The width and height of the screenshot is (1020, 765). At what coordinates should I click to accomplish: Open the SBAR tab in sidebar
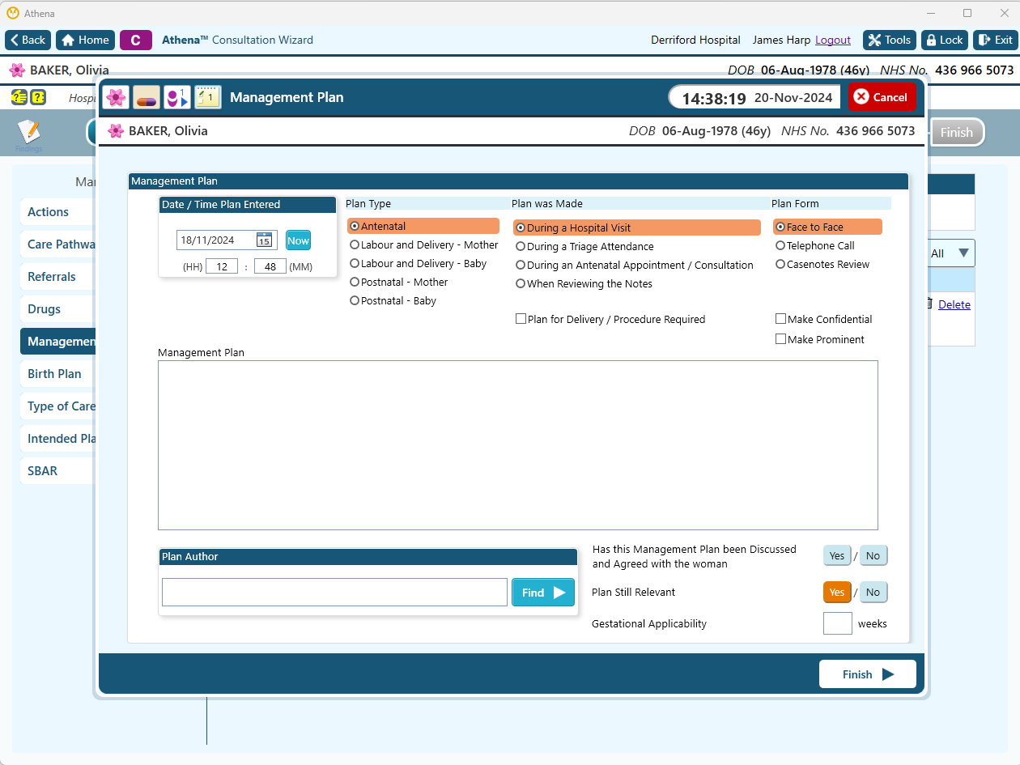pos(58,471)
